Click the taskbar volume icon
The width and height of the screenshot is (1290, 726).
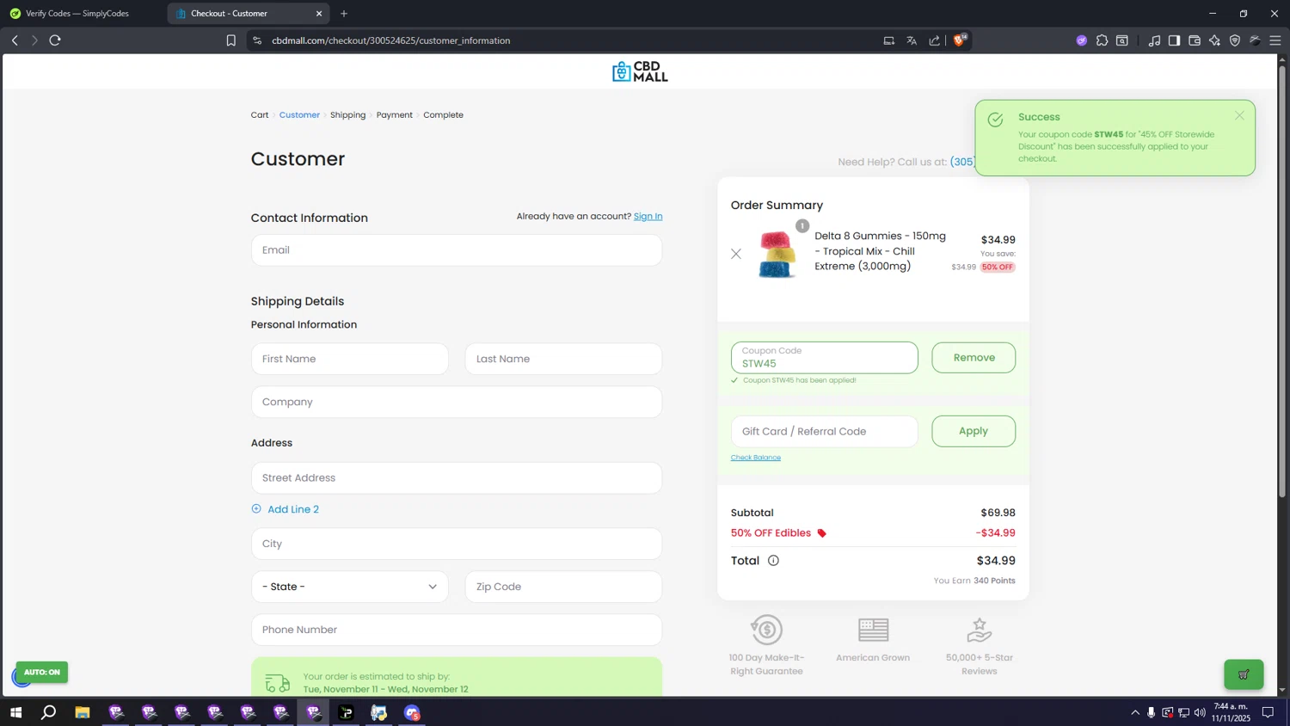(x=1200, y=712)
